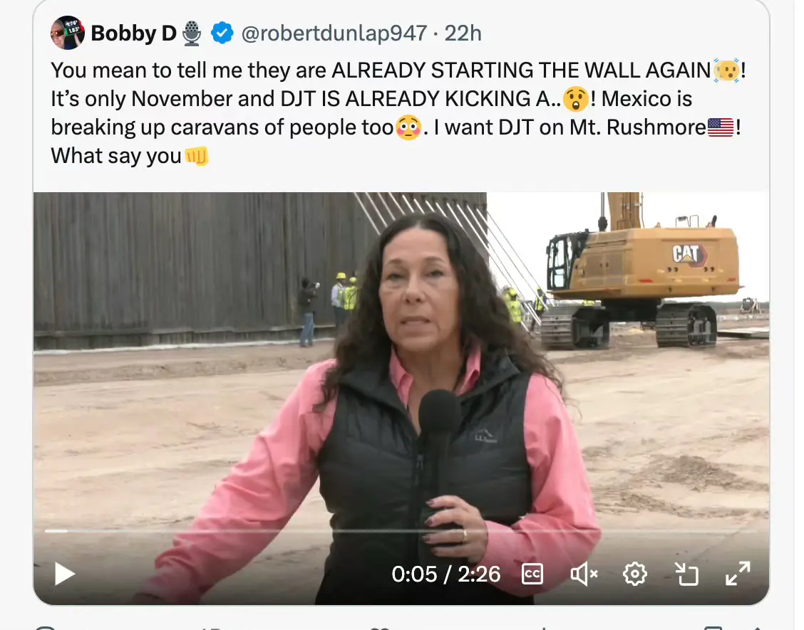The height and width of the screenshot is (630, 804).
Task: Enter fullscreen using the expand arrows icon
Action: [x=738, y=574]
